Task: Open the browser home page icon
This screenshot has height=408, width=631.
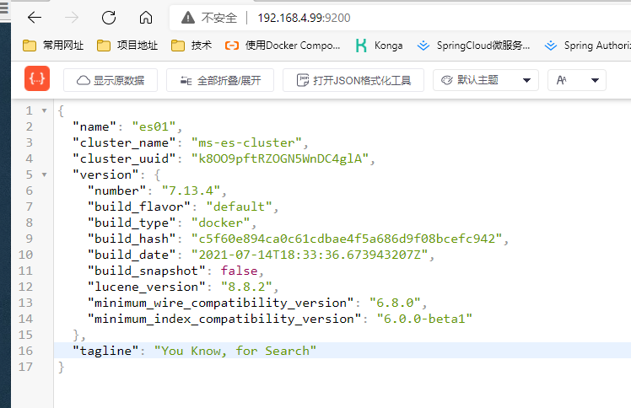Action: tap(146, 18)
